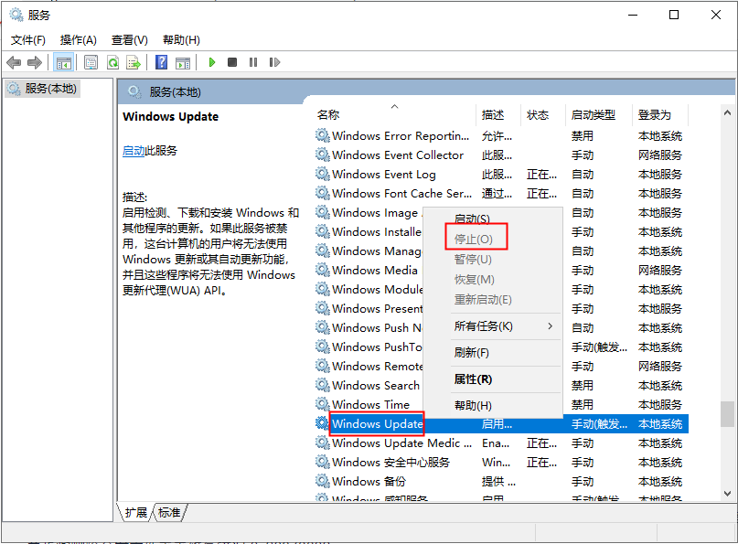
Task: Click the gear icon beside Windows Present service
Action: point(323,308)
